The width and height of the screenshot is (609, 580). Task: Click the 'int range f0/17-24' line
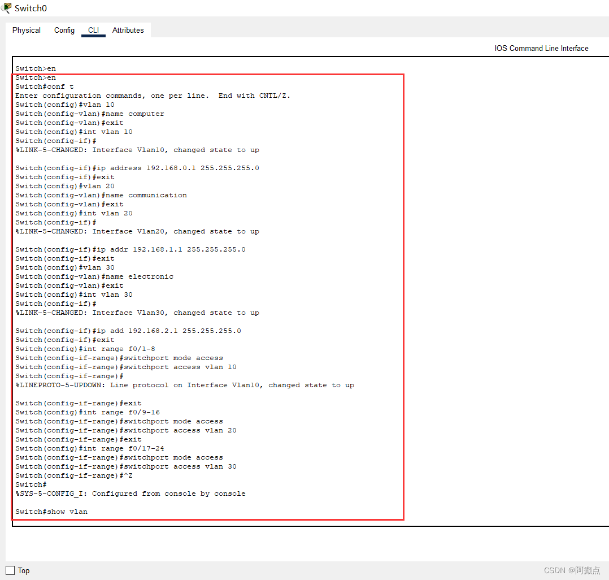click(90, 448)
